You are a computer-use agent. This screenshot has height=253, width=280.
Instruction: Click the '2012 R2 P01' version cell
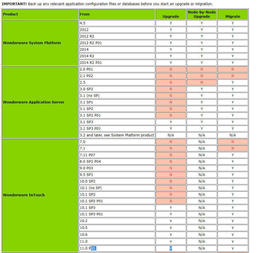(x=117, y=43)
